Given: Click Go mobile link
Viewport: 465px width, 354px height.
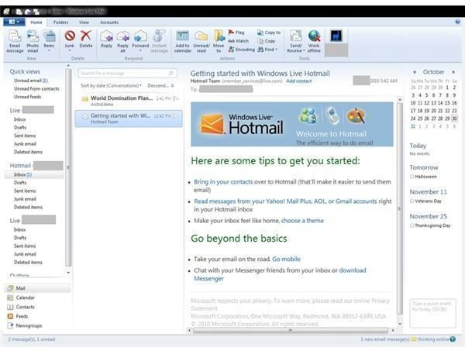Looking at the screenshot, I should click(286, 259).
